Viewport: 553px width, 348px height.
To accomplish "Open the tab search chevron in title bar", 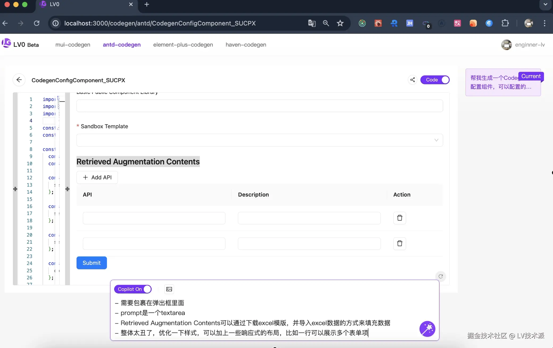I will pos(545,5).
